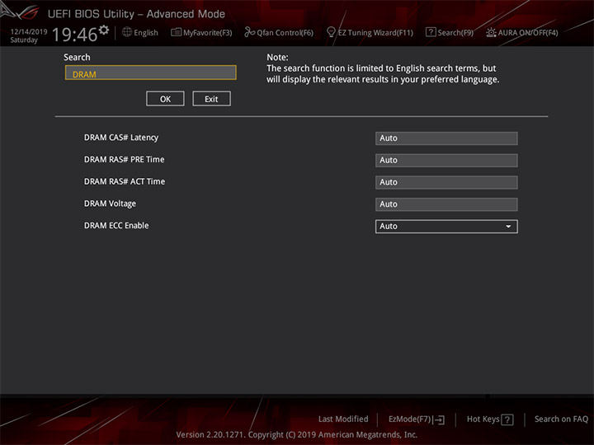The height and width of the screenshot is (445, 594).
Task: Click the DRAM RAS# PRE Time label
Action: [125, 159]
